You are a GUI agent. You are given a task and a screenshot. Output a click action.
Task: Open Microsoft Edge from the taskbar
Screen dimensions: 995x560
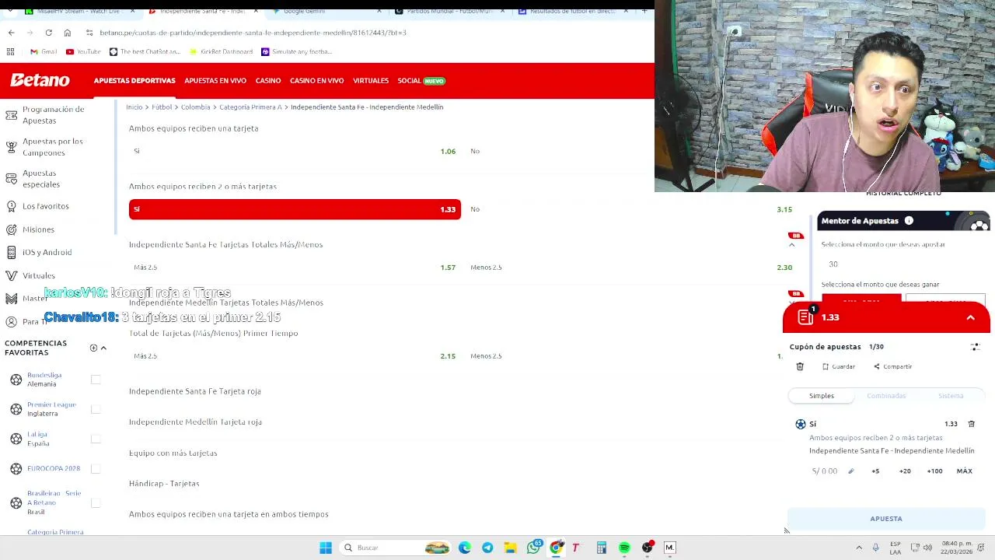pos(465,548)
